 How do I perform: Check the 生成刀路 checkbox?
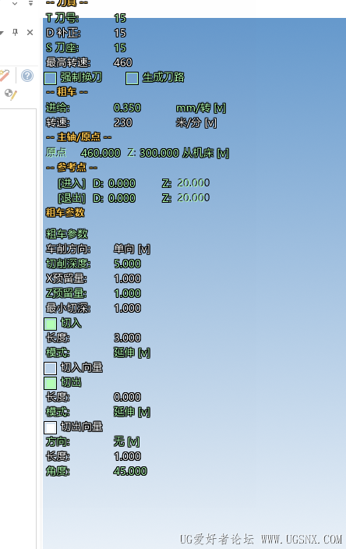(x=132, y=78)
